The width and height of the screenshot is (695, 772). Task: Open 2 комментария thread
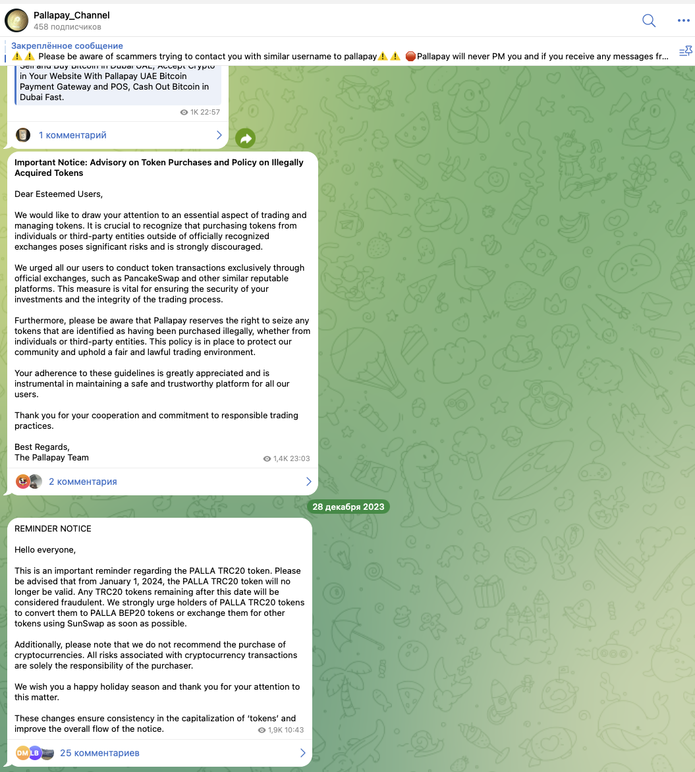(163, 482)
